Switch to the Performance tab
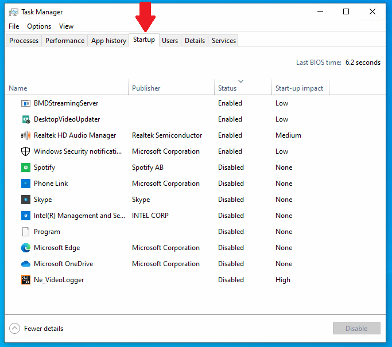The height and width of the screenshot is (347, 392). 65,41
